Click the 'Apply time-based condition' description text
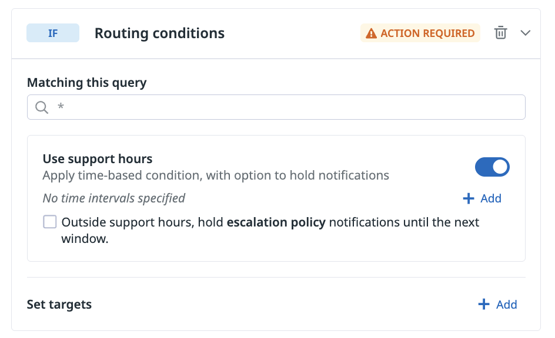The image size is (555, 338). tap(216, 175)
